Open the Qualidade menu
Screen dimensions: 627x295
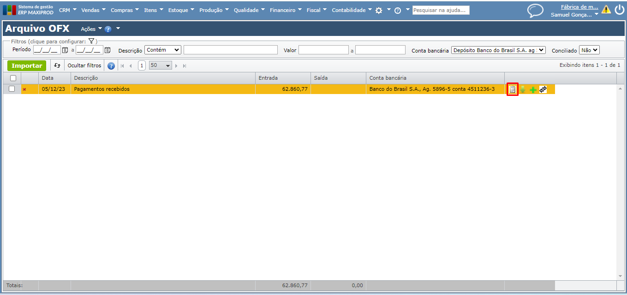249,10
